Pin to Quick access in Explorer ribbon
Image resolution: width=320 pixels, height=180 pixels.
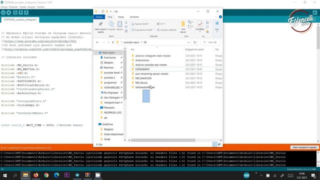pyautogui.click(x=100, y=27)
